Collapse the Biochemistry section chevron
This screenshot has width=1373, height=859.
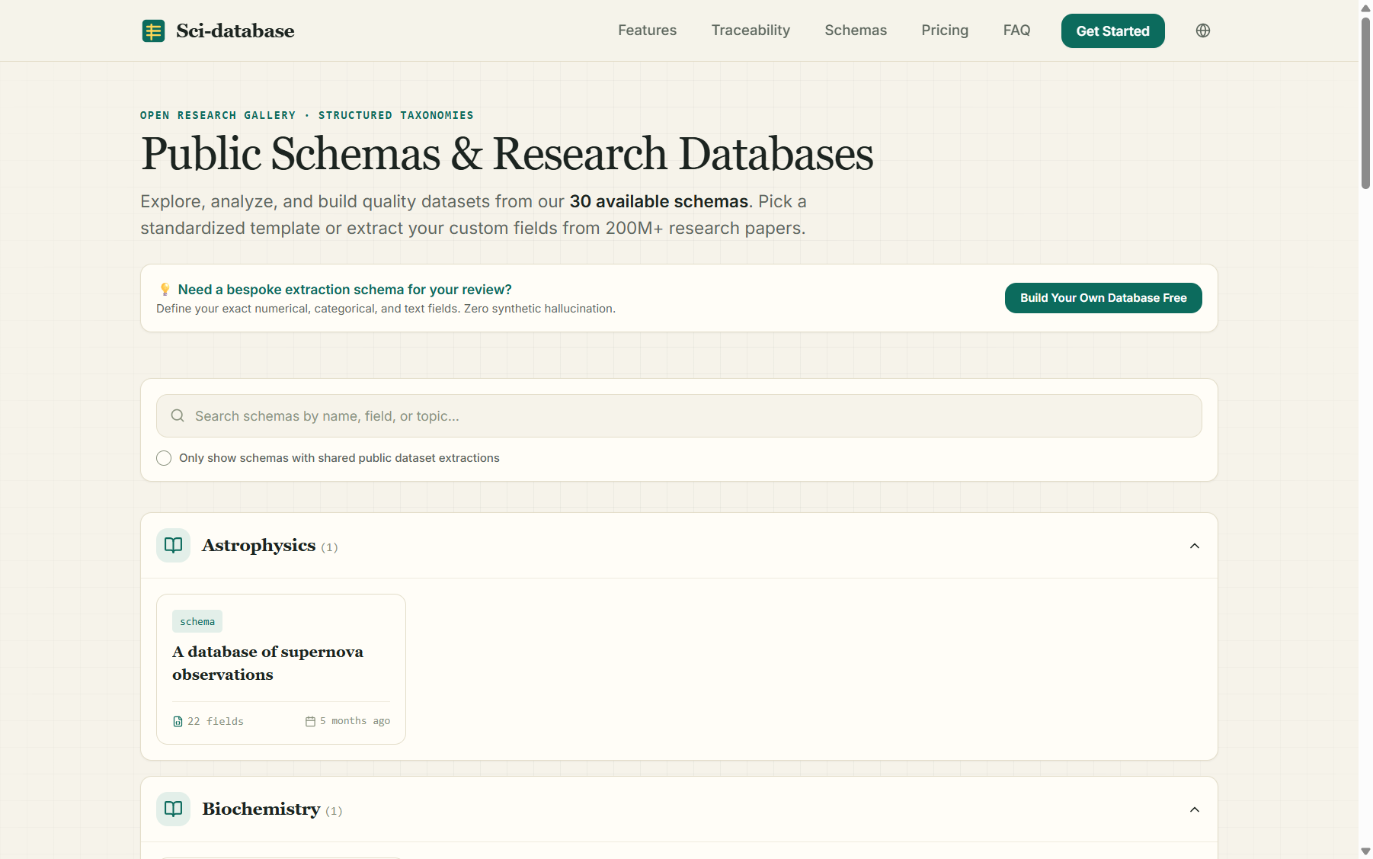[1195, 809]
